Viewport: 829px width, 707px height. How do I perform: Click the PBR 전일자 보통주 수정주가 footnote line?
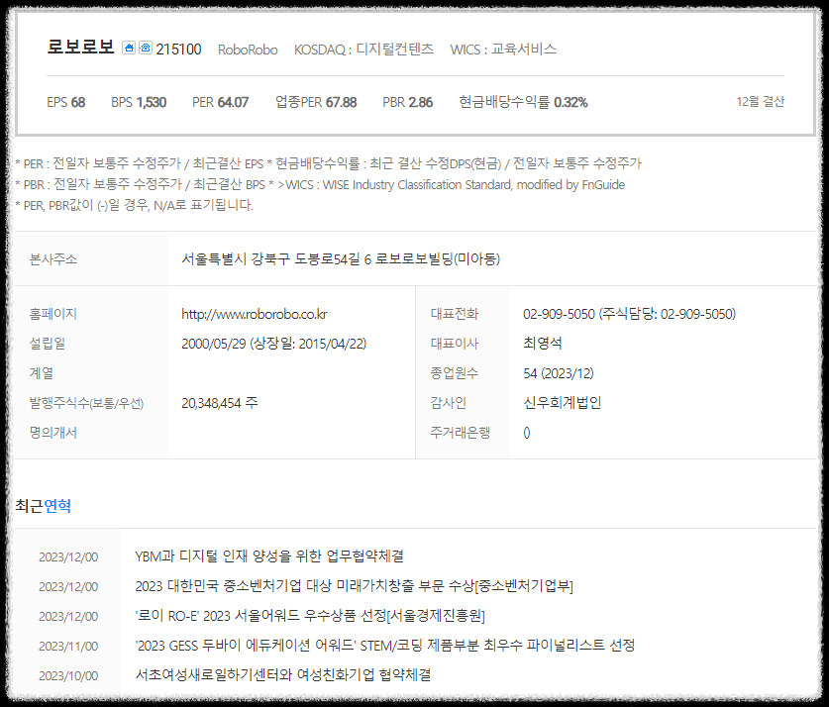click(320, 185)
